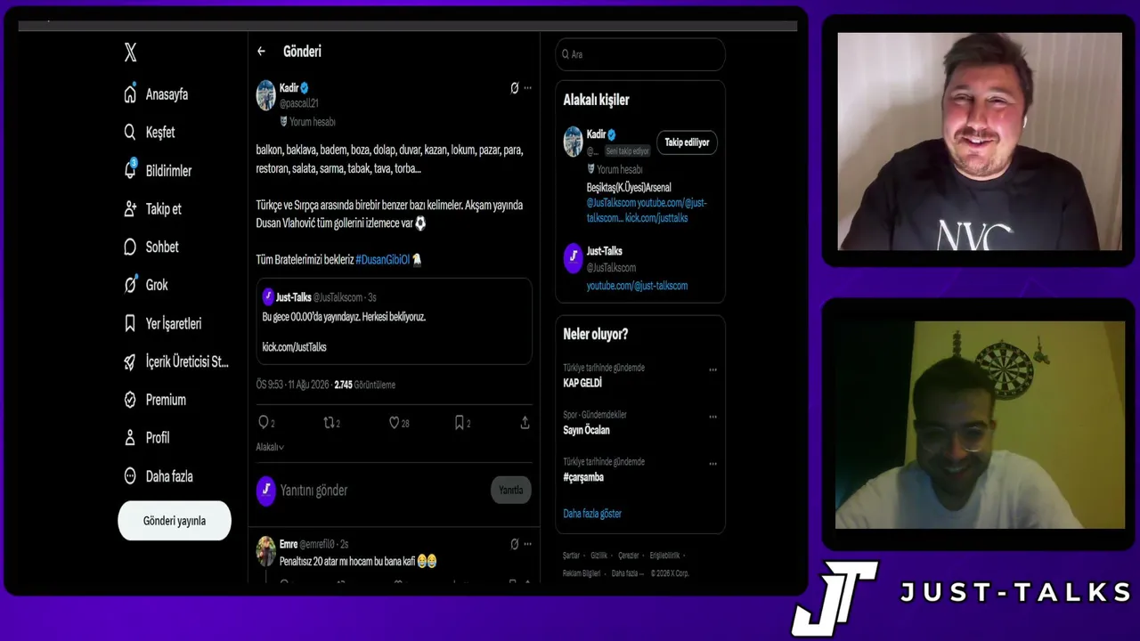
Task: Click Kadir's avatar on the main post
Action: click(265, 95)
